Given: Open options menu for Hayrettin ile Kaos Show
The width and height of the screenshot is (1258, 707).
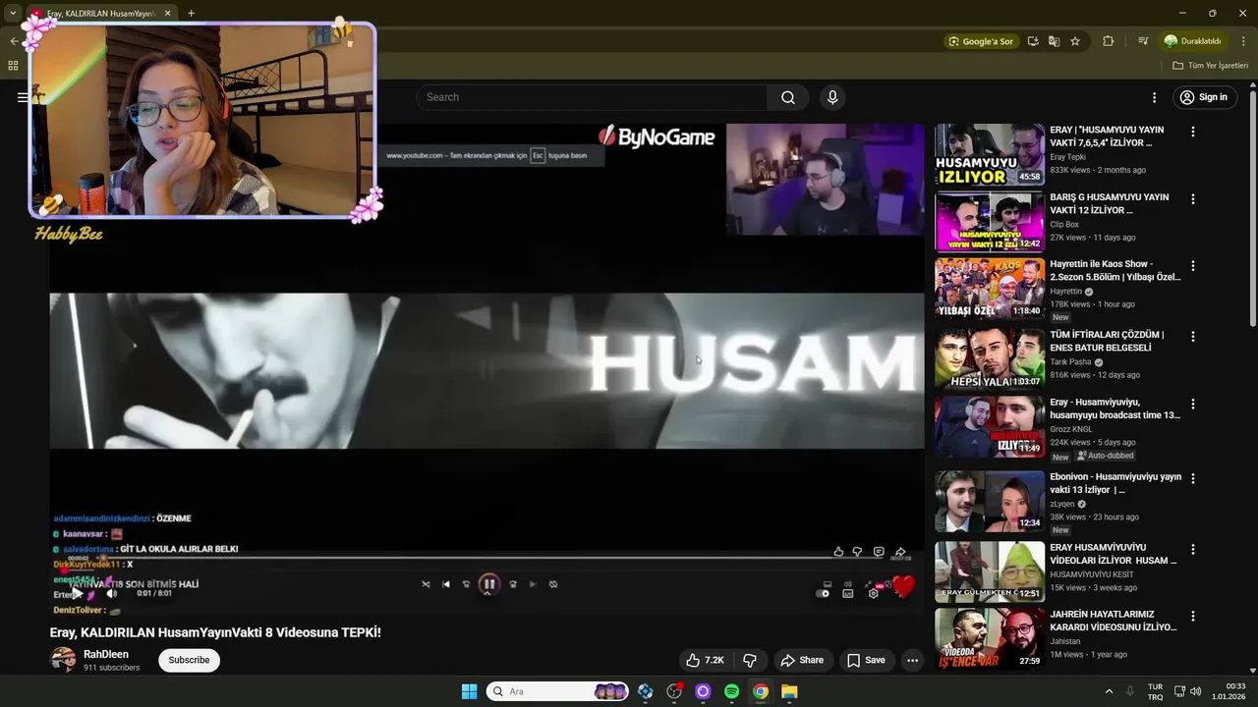Looking at the screenshot, I should click(1193, 266).
